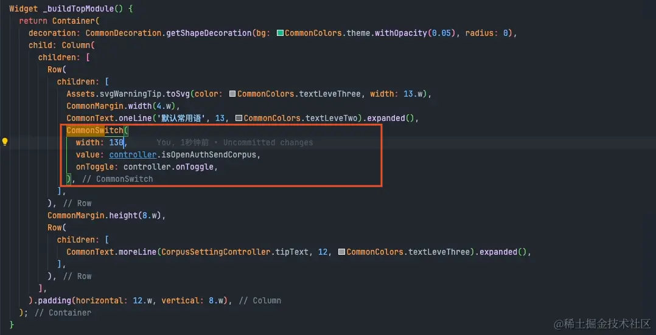Image resolution: width=656 pixels, height=335 pixels.
Task: Click CommonMargin.height(8.w) call
Action: 105,215
